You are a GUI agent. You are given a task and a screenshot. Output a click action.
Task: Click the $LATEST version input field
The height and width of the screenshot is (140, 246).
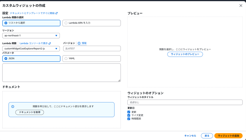click(x=92, y=49)
